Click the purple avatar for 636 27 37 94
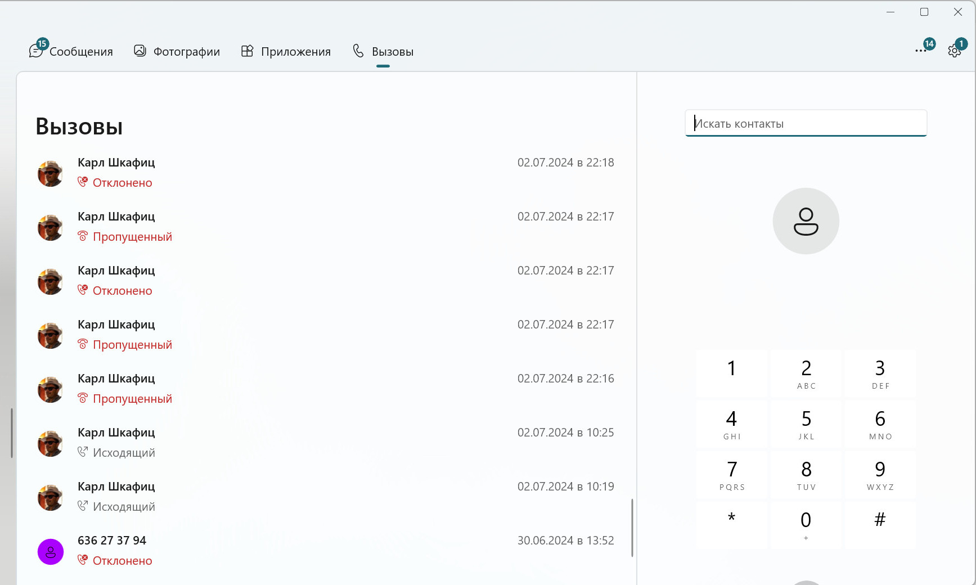The image size is (976, 585). (51, 552)
